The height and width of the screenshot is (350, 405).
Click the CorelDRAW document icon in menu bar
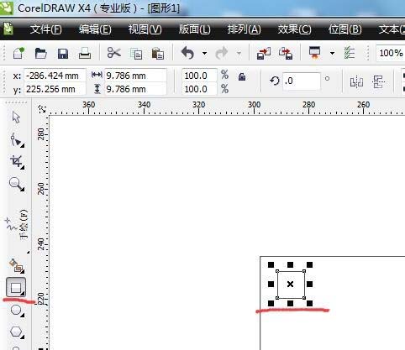point(8,29)
